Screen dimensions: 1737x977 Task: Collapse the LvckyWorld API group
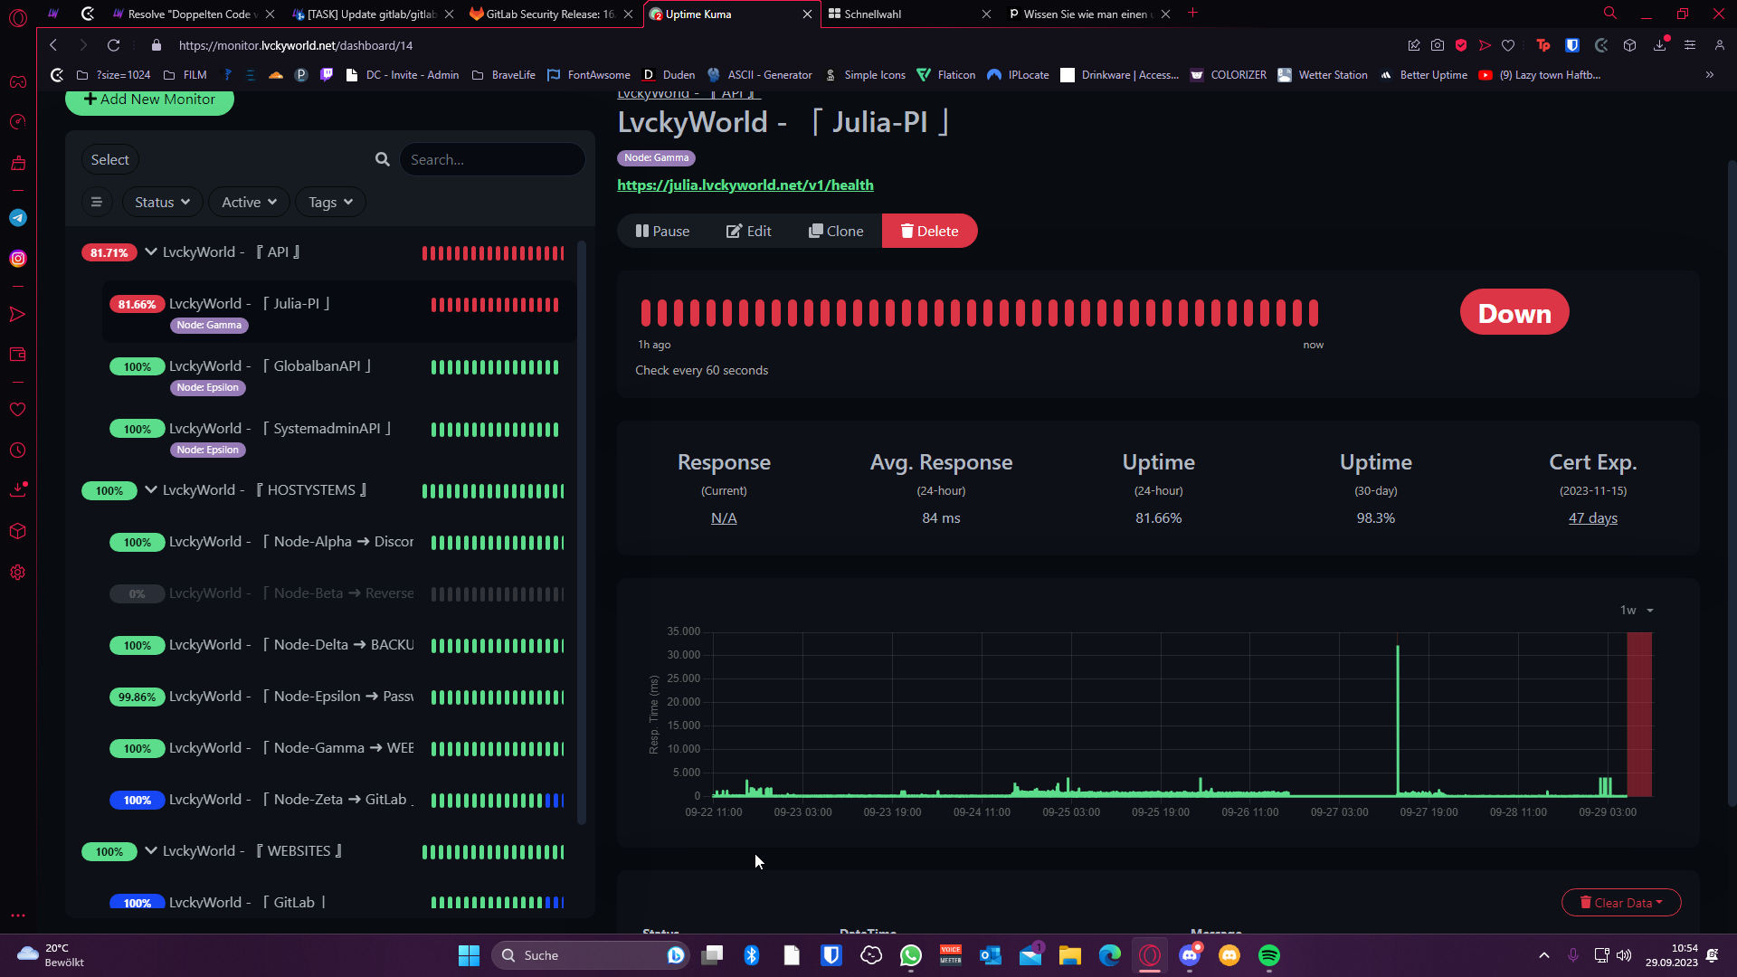pos(151,252)
